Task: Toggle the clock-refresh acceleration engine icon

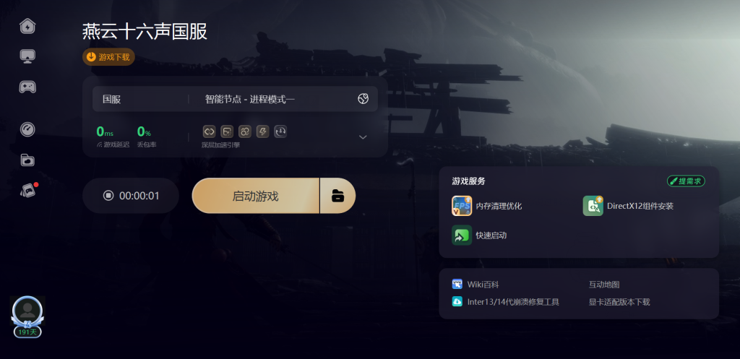Action: [281, 131]
